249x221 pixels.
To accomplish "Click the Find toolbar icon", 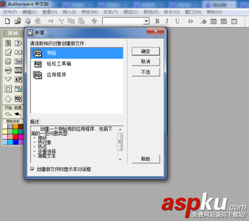I will (x=94, y=21).
